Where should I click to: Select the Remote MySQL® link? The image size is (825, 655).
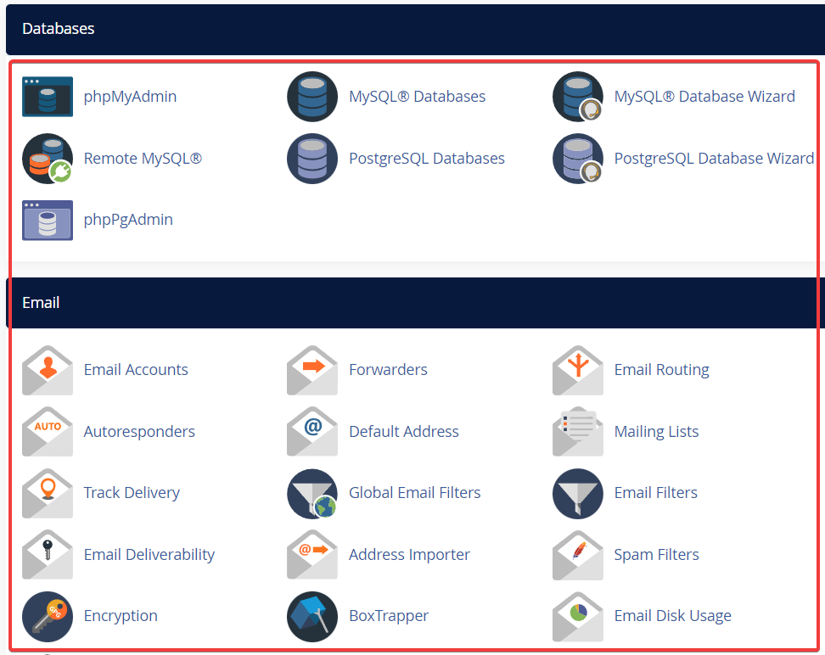[x=143, y=159]
